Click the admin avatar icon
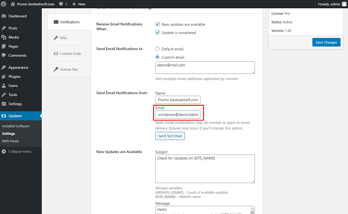This screenshot has width=348, height=214. coord(344,4)
